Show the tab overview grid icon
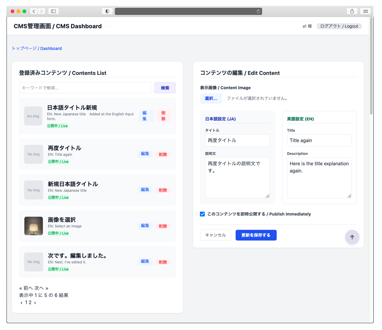Viewport: 382px width, 330px height. point(366,11)
